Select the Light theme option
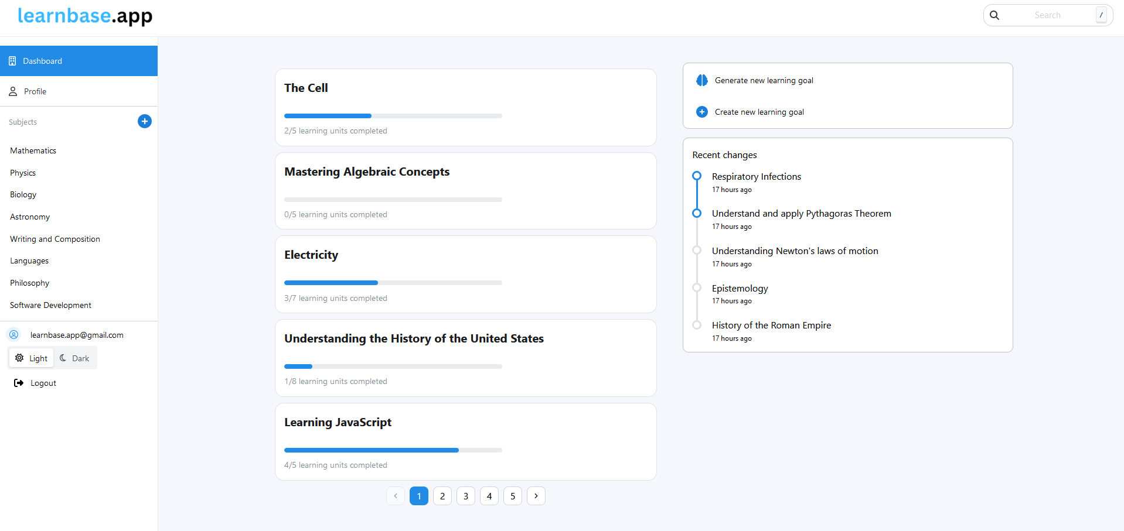Image resolution: width=1124 pixels, height=531 pixels. point(32,358)
